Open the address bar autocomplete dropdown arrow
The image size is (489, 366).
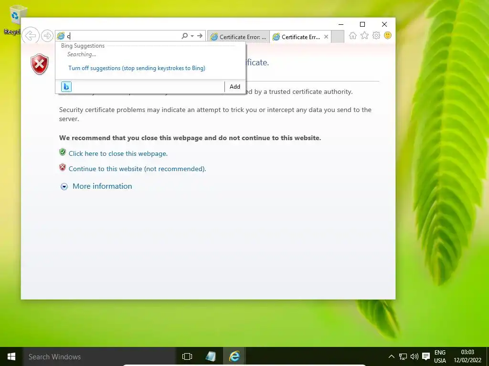[x=192, y=36]
